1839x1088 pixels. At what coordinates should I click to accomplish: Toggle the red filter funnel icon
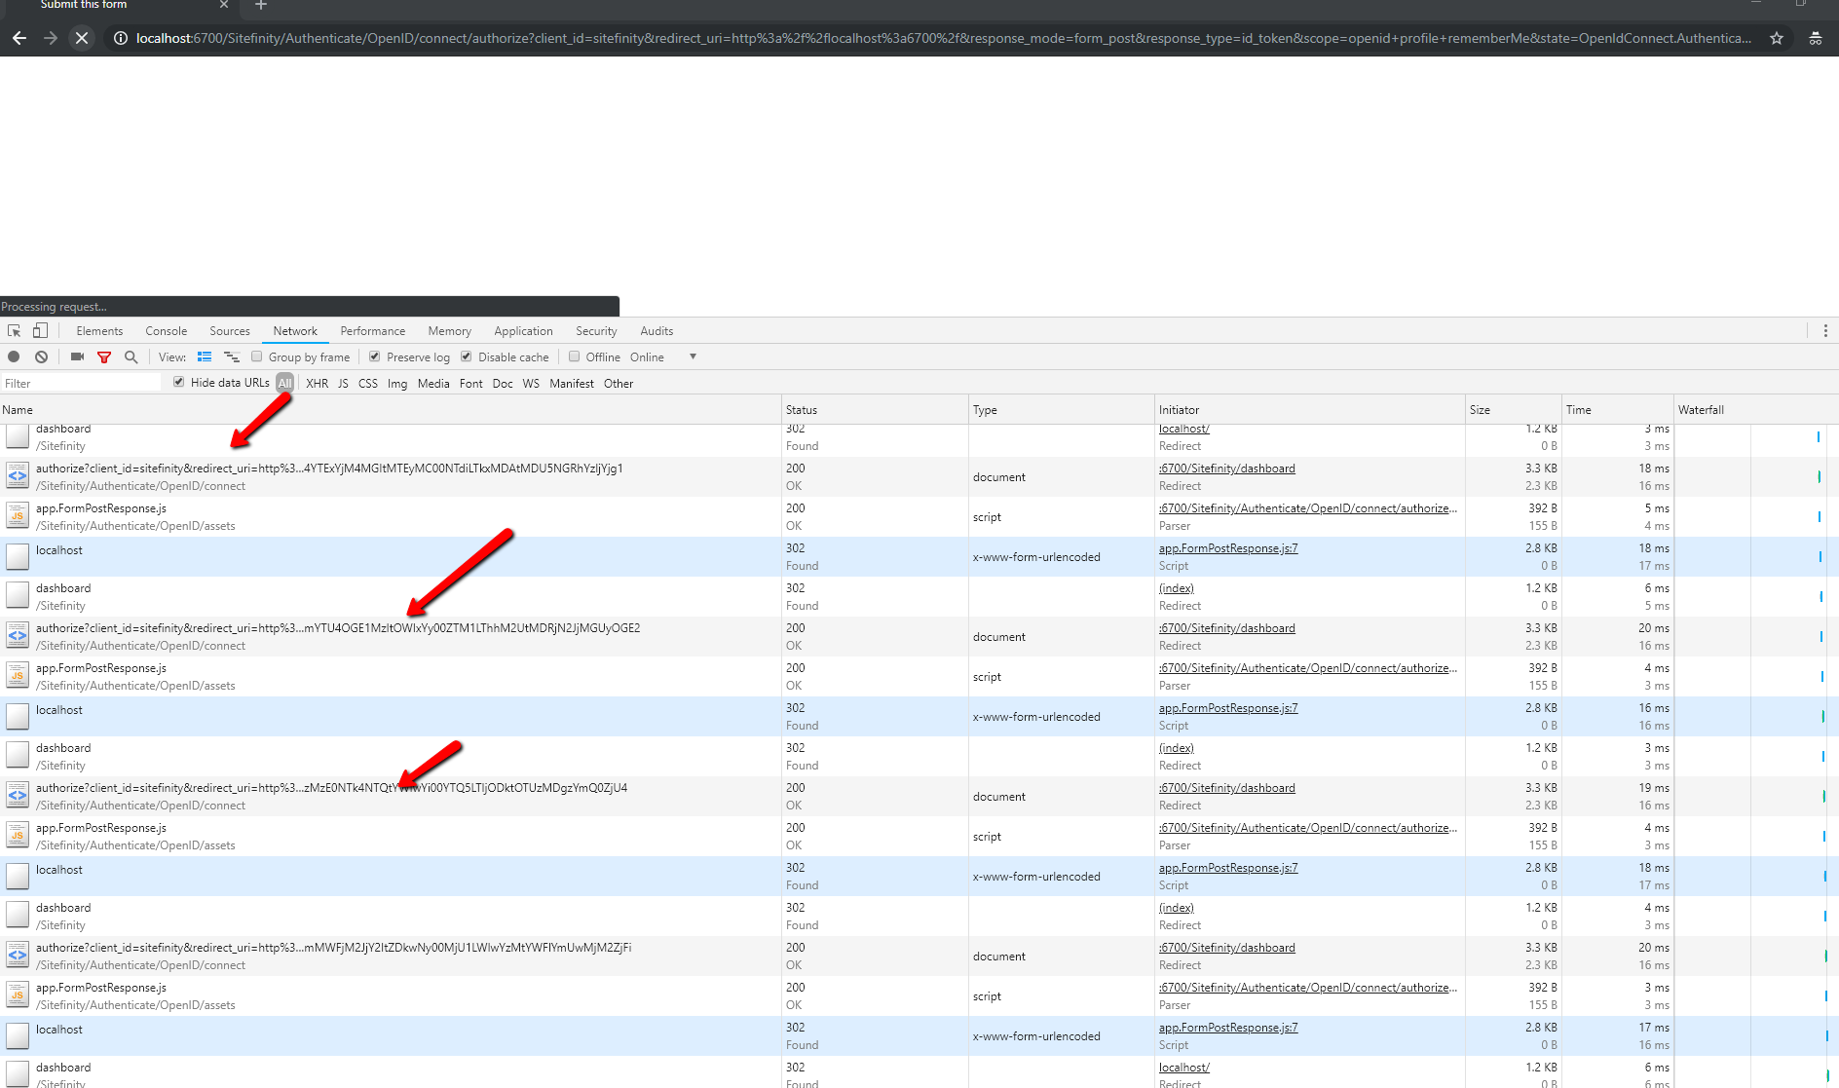104,357
